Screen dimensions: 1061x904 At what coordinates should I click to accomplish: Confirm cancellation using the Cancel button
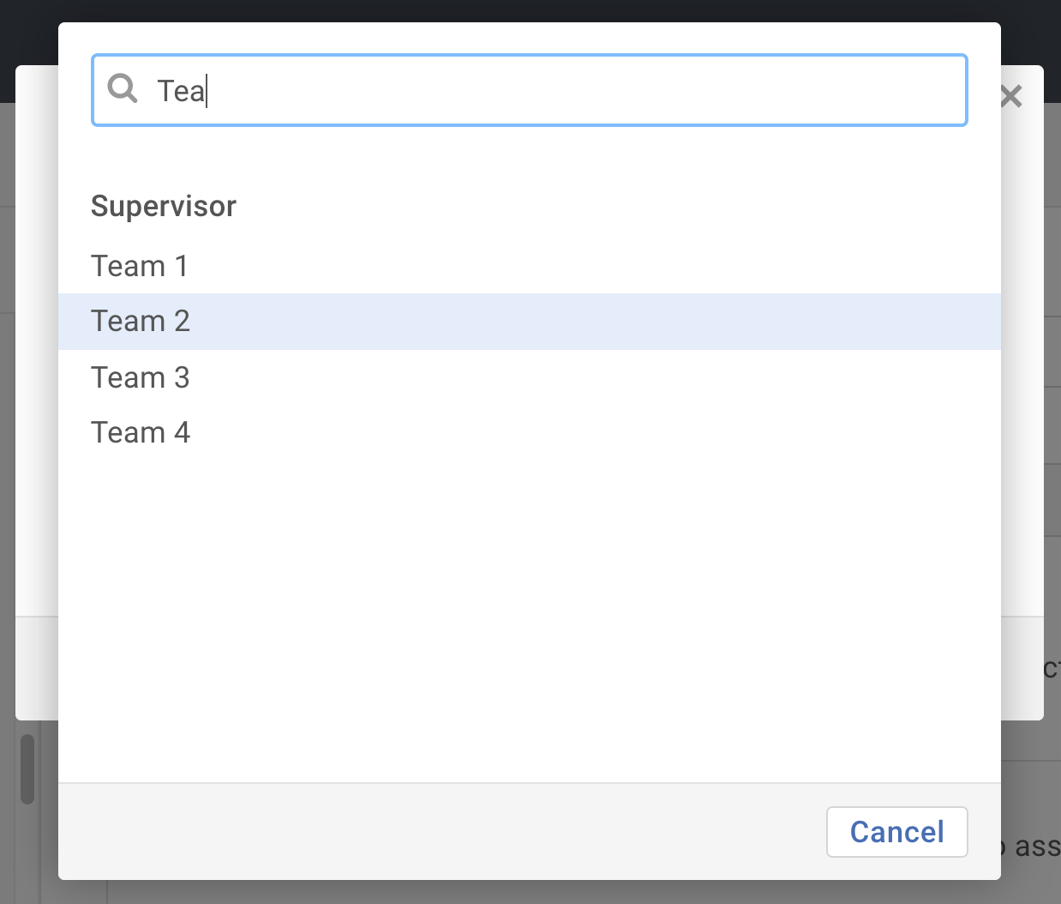(x=896, y=831)
